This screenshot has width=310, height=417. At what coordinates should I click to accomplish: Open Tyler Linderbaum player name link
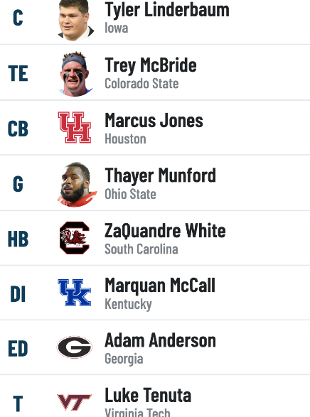tap(167, 10)
